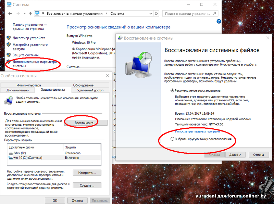Click the disabled '< Назад' wizard button
This screenshot has width=274, height=204.
point(214,155)
